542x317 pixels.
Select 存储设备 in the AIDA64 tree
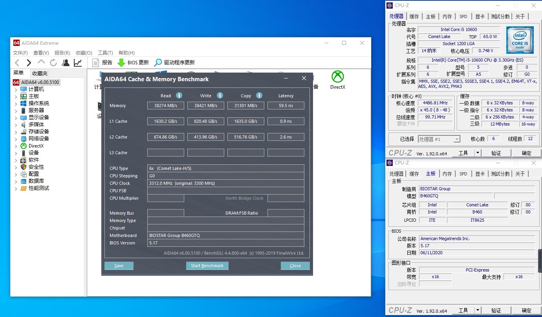tap(38, 131)
